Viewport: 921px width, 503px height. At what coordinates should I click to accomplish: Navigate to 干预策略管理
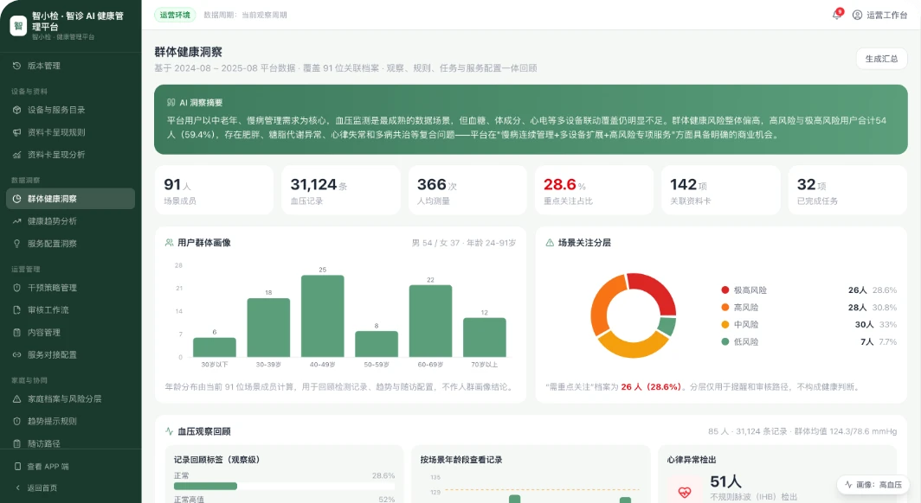[x=70, y=288]
